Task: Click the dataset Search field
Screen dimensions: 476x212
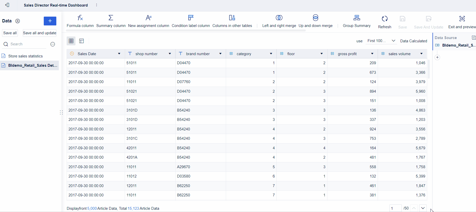Action: (28, 44)
